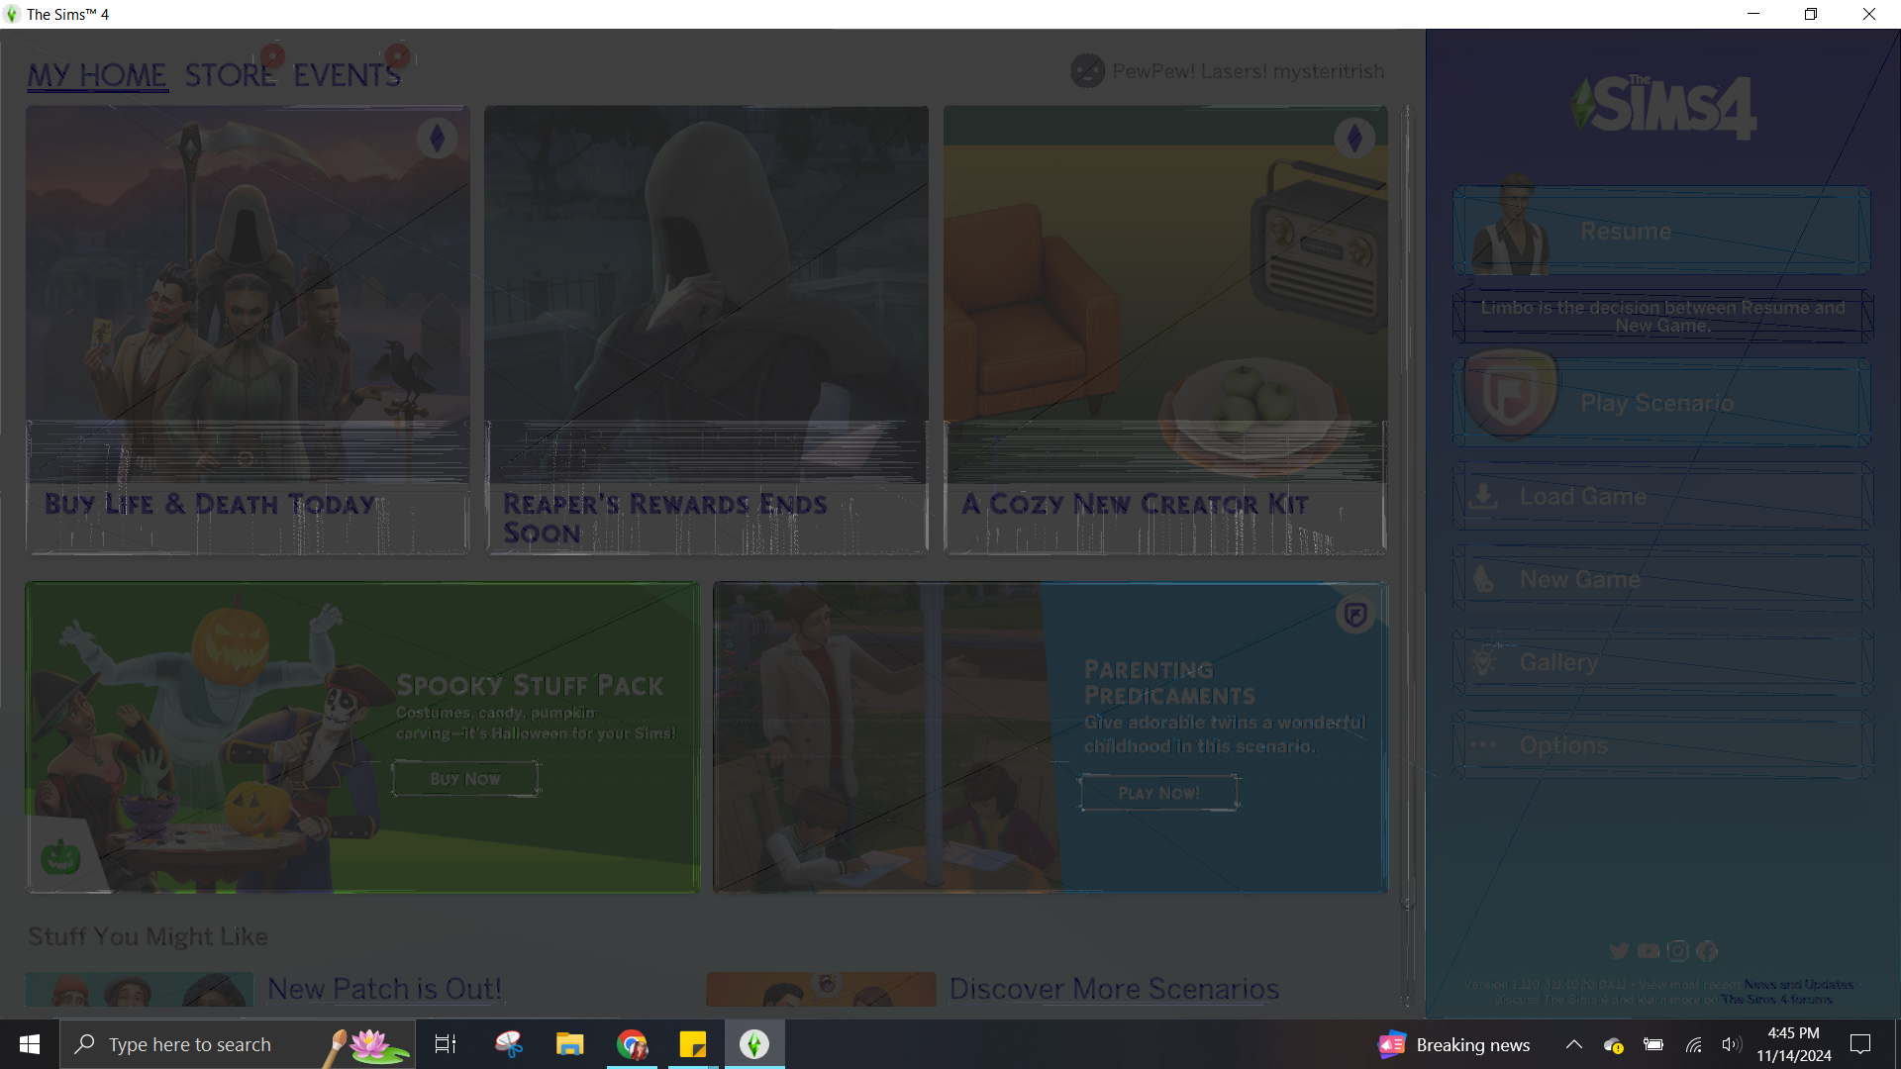Image resolution: width=1901 pixels, height=1069 pixels.
Task: Click Buy Now on Spooky Stuff Pack
Action: pyautogui.click(x=465, y=779)
